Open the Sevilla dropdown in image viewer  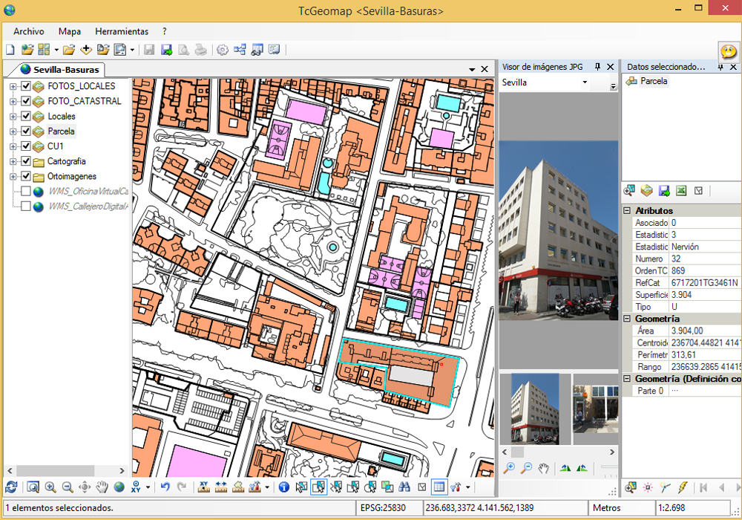[585, 82]
